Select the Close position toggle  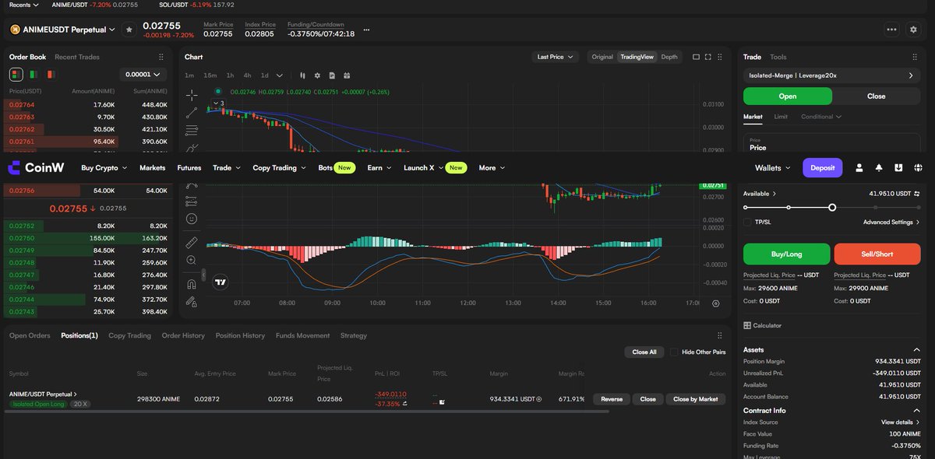coord(877,96)
